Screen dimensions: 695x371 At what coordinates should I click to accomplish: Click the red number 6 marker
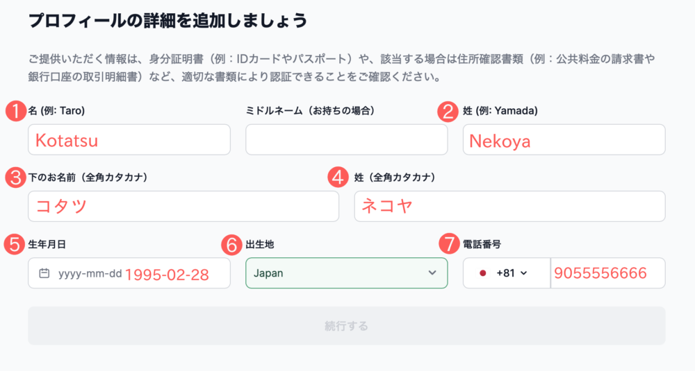(232, 245)
